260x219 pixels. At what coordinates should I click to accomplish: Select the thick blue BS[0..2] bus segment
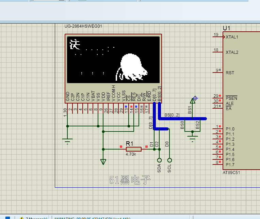click(182, 119)
